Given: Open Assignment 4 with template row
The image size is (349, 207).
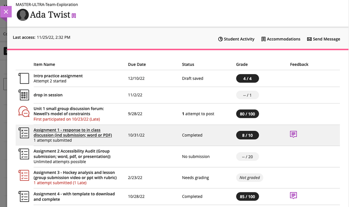Looking at the screenshot, I should (74, 196).
